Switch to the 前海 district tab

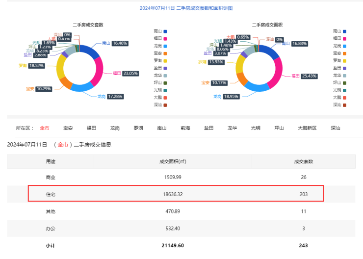click(185, 128)
